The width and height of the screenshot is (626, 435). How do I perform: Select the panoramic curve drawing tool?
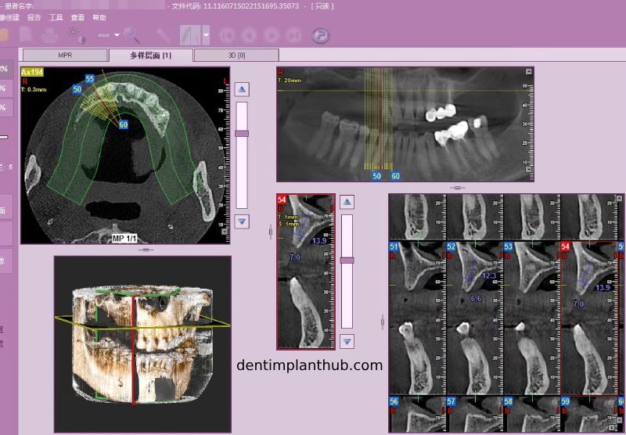pos(190,35)
